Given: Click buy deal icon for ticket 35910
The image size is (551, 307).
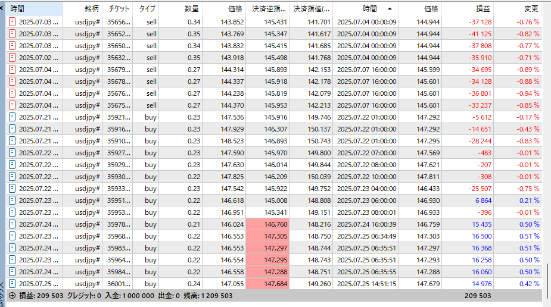Looking at the screenshot, I should point(12,141).
